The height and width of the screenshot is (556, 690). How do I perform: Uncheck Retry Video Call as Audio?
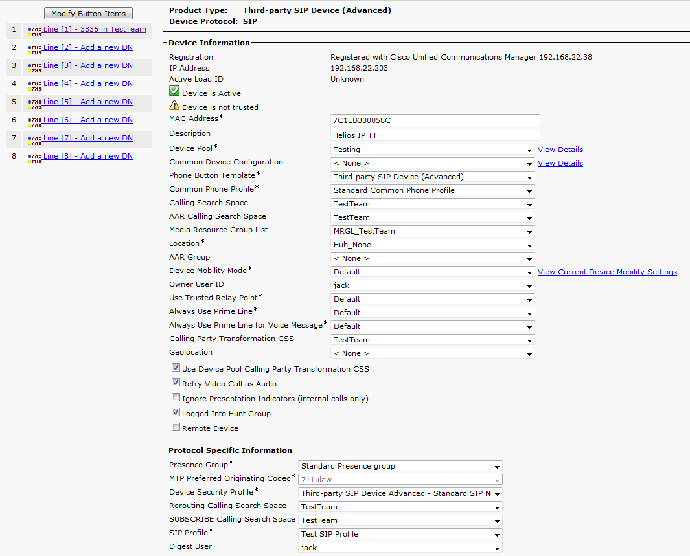(176, 383)
